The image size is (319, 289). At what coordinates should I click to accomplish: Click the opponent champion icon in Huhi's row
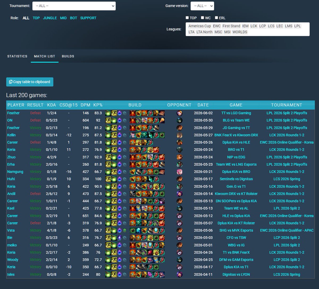[179, 179]
